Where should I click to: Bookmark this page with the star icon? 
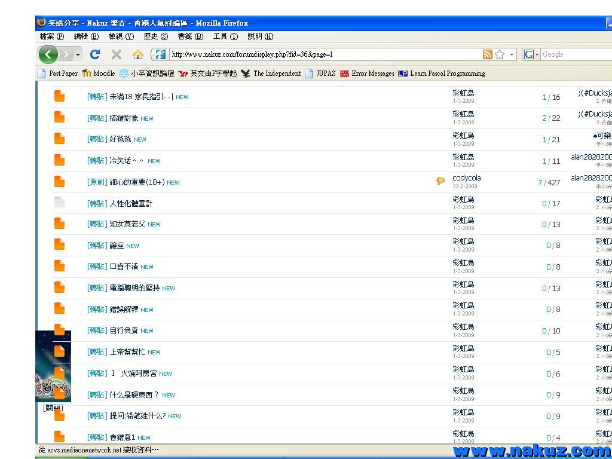[500, 54]
